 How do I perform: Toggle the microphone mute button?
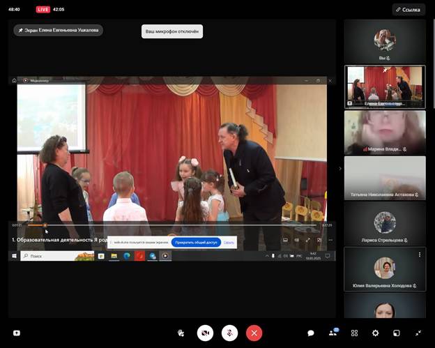coord(230,333)
